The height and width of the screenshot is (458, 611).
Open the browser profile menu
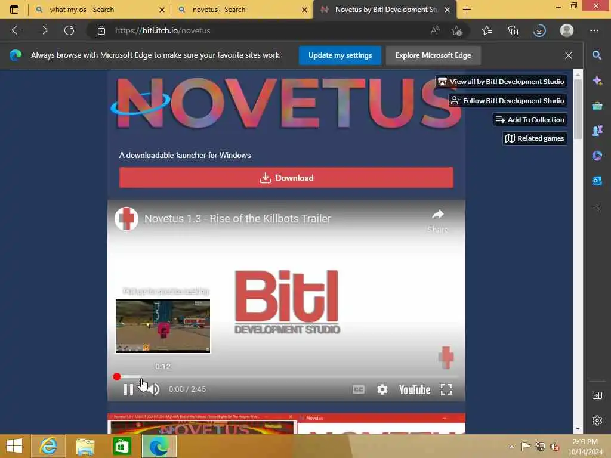pyautogui.click(x=567, y=30)
